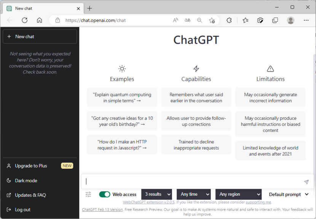The width and height of the screenshot is (316, 219).
Task: Click the Examples sun icon
Action: click(x=122, y=69)
